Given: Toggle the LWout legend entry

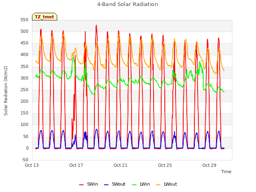Looking at the screenshot, I should [166, 184].
